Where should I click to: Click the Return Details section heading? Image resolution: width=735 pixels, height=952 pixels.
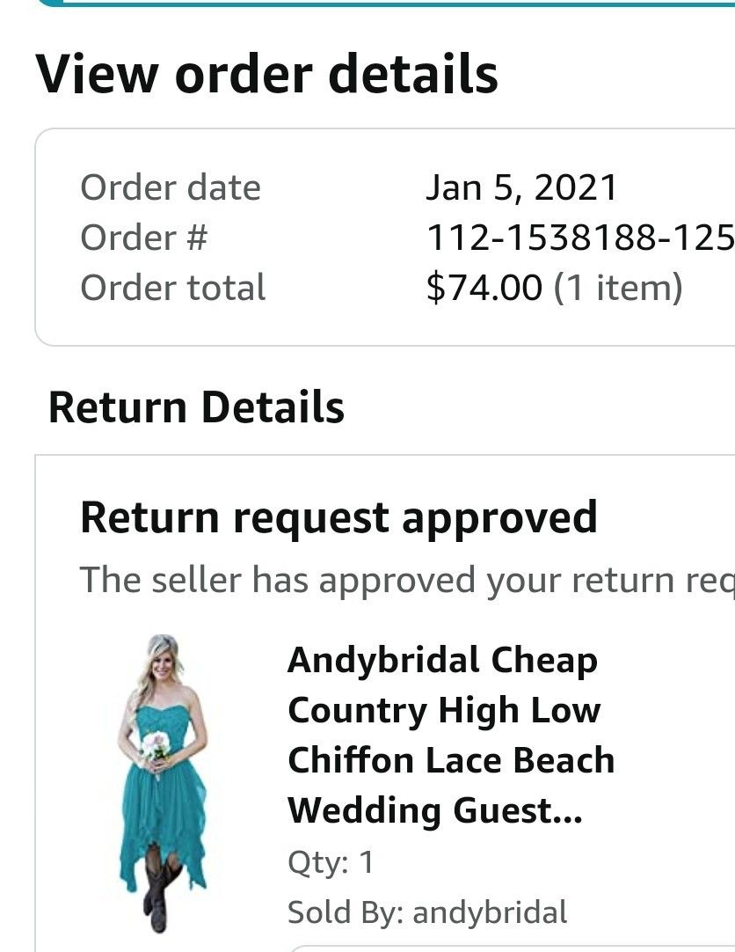click(x=196, y=407)
